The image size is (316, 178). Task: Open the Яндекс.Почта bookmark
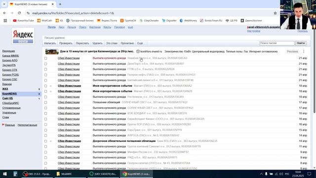click(x=107, y=21)
